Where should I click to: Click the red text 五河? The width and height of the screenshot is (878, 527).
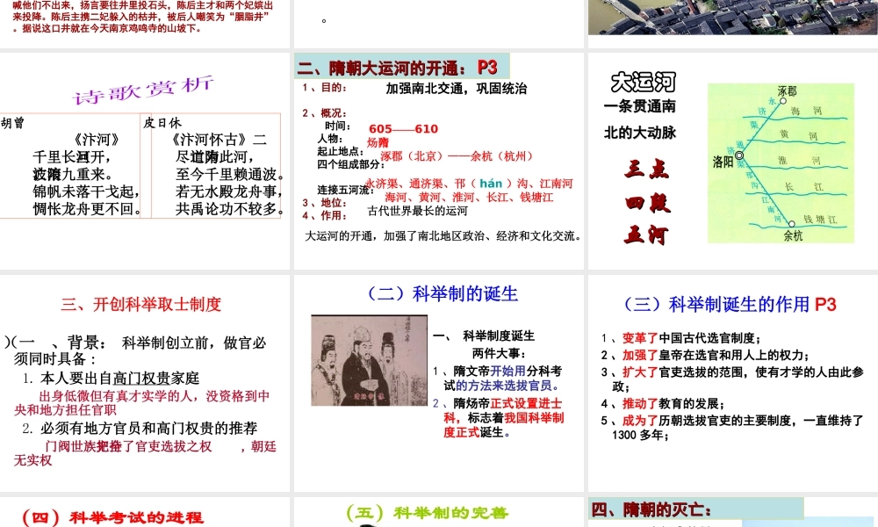tap(646, 235)
